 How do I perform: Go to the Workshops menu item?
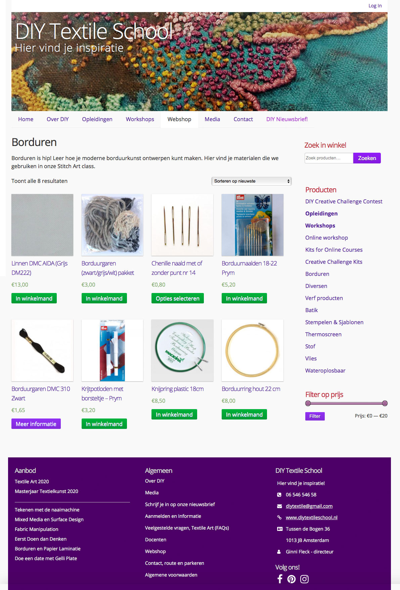point(140,119)
